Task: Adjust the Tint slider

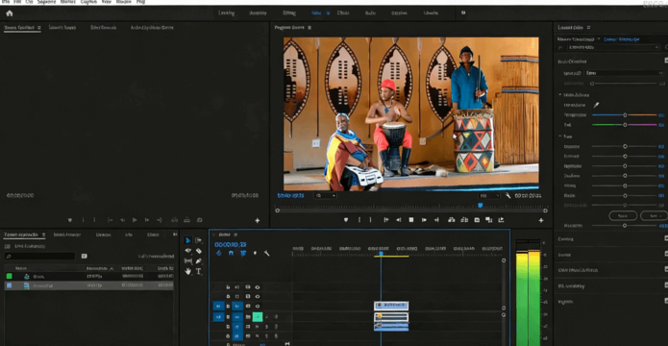Action: click(625, 125)
